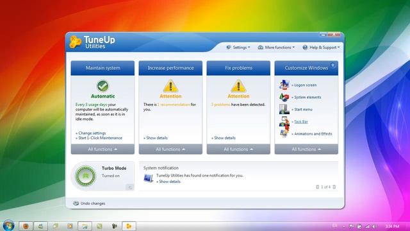410x231 pixels.
Task: Click the System notification computer icon
Action: [x=148, y=178]
